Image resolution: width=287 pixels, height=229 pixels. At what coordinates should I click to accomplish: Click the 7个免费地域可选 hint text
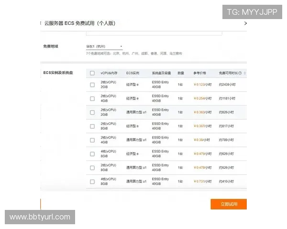click(134, 53)
